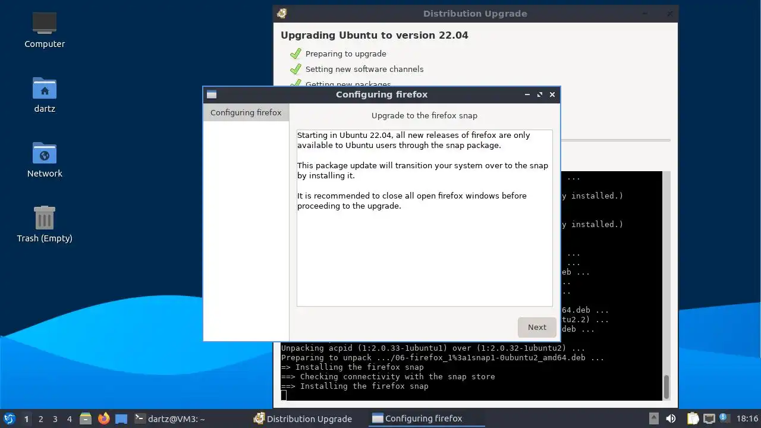Switch to workspace 1
Viewport: 761px width, 428px height.
(x=26, y=419)
